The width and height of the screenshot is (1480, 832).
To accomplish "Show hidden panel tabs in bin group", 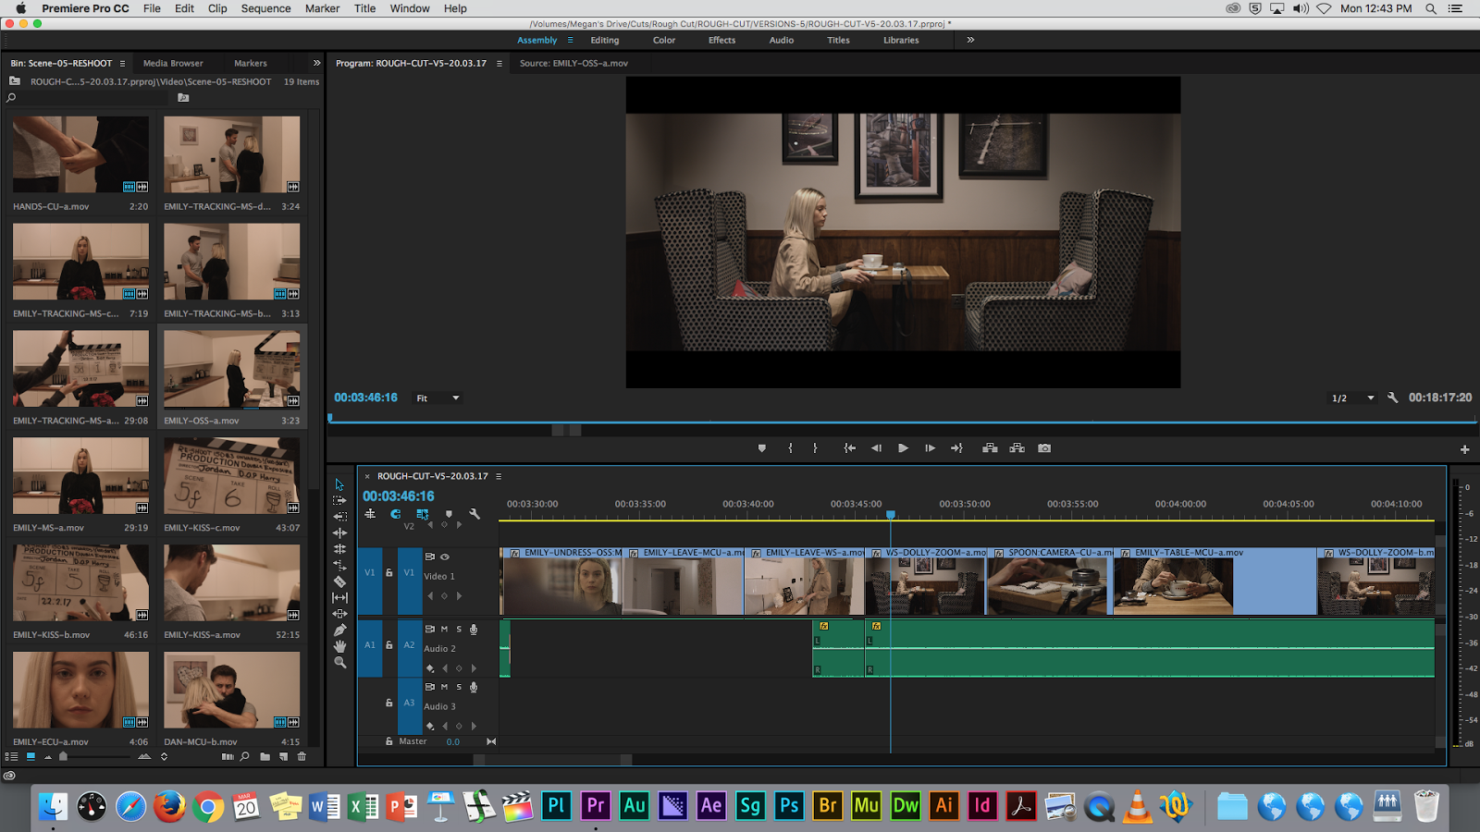I will (x=316, y=63).
